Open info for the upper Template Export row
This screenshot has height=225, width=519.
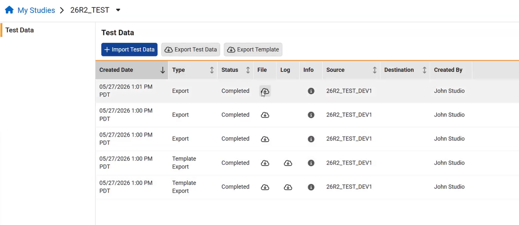(311, 163)
